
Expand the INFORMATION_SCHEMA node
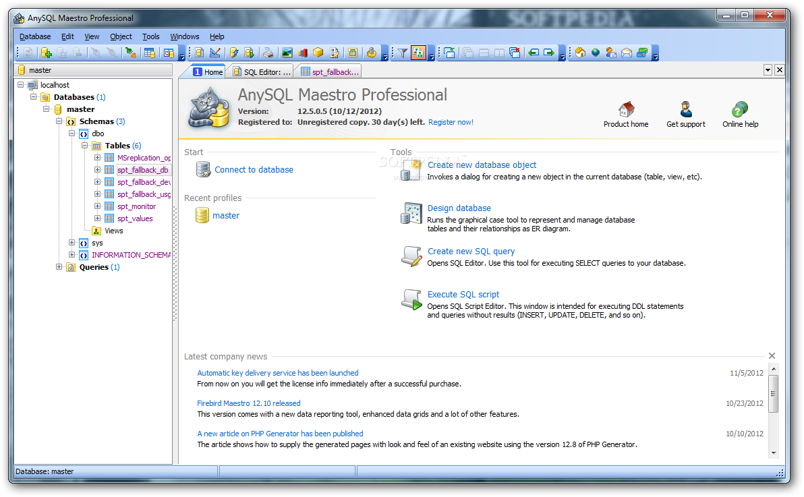click(x=71, y=255)
